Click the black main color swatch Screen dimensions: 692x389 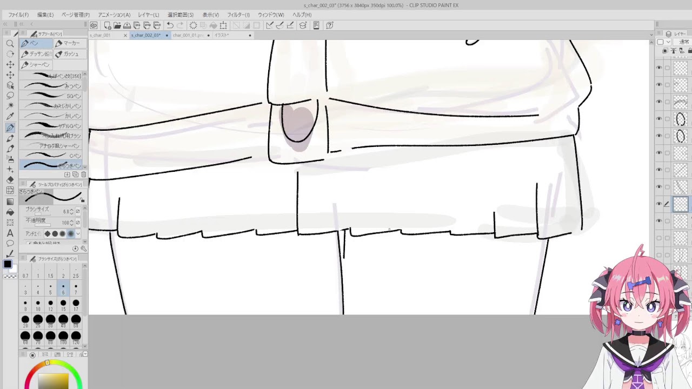[8, 264]
